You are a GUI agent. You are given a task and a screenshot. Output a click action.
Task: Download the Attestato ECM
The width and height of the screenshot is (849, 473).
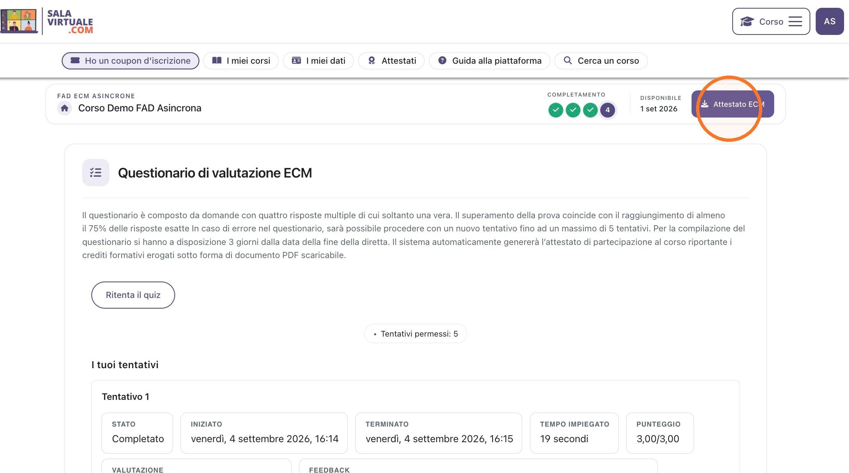click(x=733, y=104)
